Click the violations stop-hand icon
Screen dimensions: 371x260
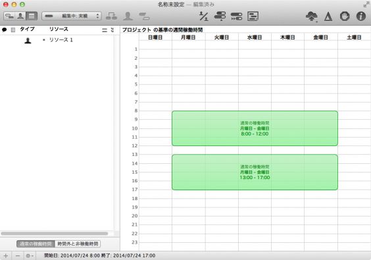pyautogui.click(x=345, y=16)
